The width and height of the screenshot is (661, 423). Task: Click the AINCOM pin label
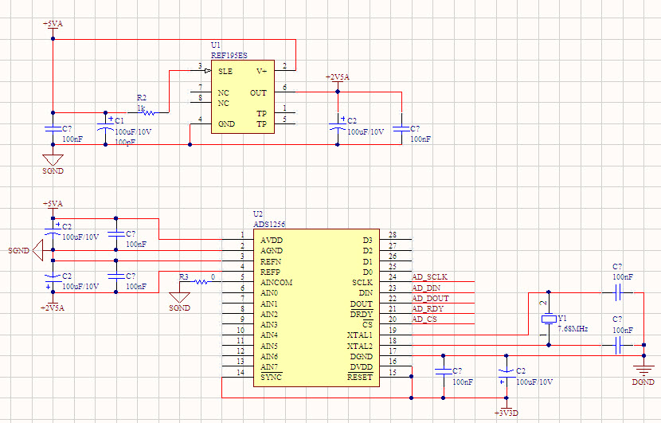coord(276,283)
